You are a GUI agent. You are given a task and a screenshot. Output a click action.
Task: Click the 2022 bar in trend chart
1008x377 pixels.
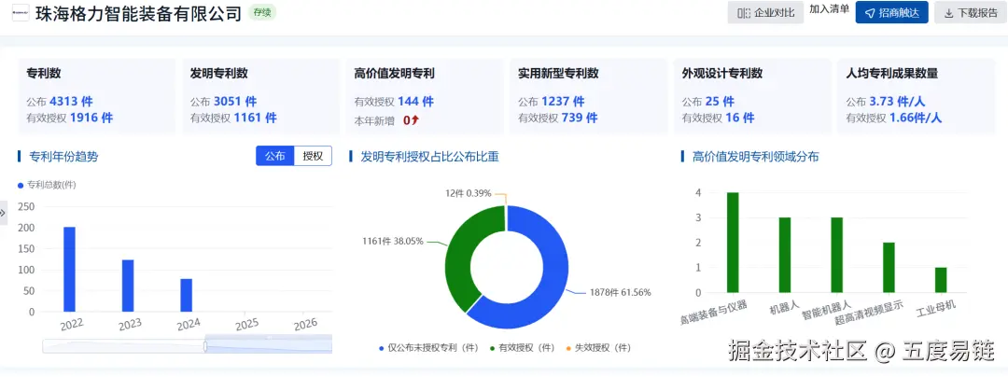(x=69, y=269)
